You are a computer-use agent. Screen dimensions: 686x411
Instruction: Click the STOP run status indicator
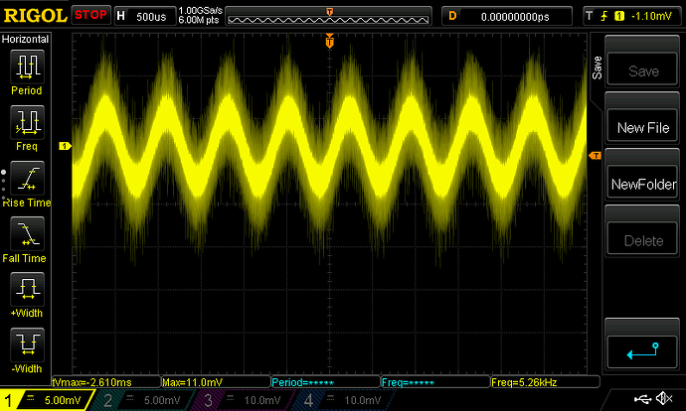coord(90,15)
